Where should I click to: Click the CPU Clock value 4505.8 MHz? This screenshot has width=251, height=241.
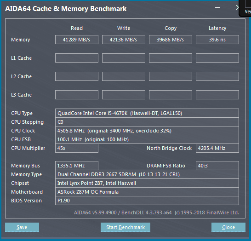click(x=147, y=131)
